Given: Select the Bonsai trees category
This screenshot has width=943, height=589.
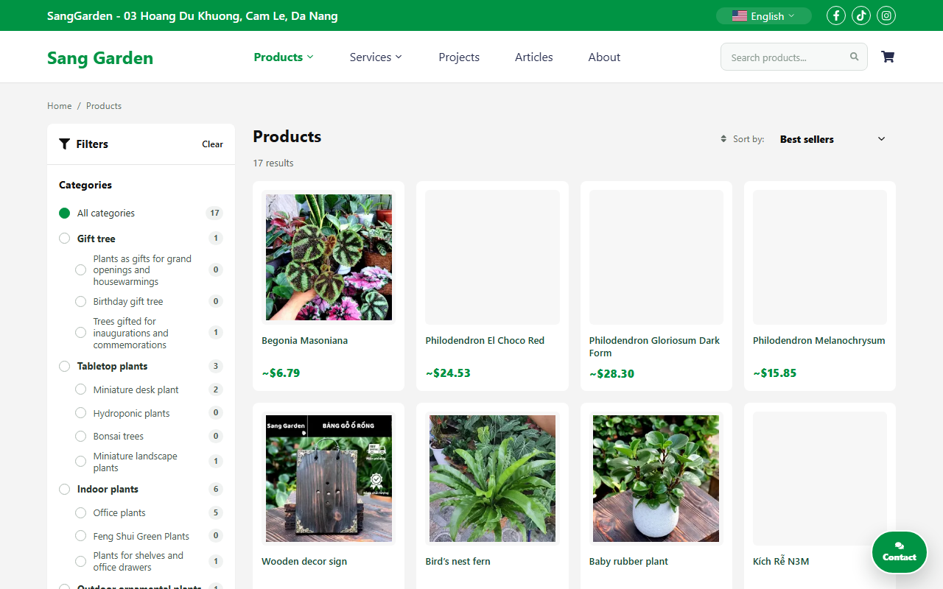Looking at the screenshot, I should point(81,436).
